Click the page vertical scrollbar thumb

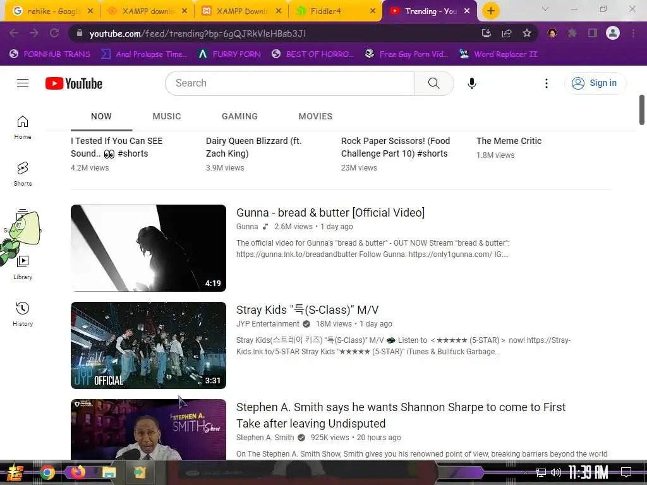click(642, 110)
